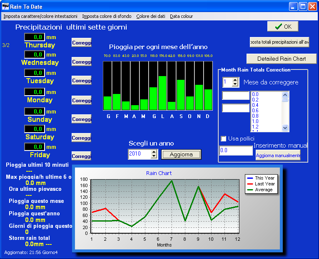This screenshot has height=259, width=319.
Task: Decrease Mese da correggere spinner value
Action: (235, 84)
